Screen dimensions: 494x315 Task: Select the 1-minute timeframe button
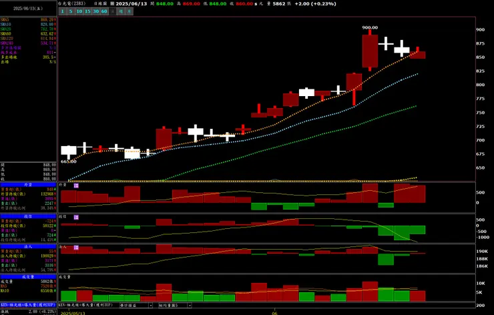(x=62, y=11)
